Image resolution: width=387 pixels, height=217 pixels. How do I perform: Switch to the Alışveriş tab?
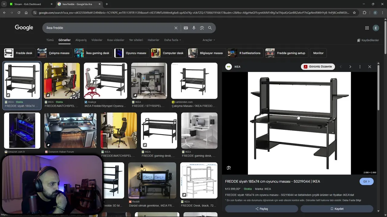[81, 40]
